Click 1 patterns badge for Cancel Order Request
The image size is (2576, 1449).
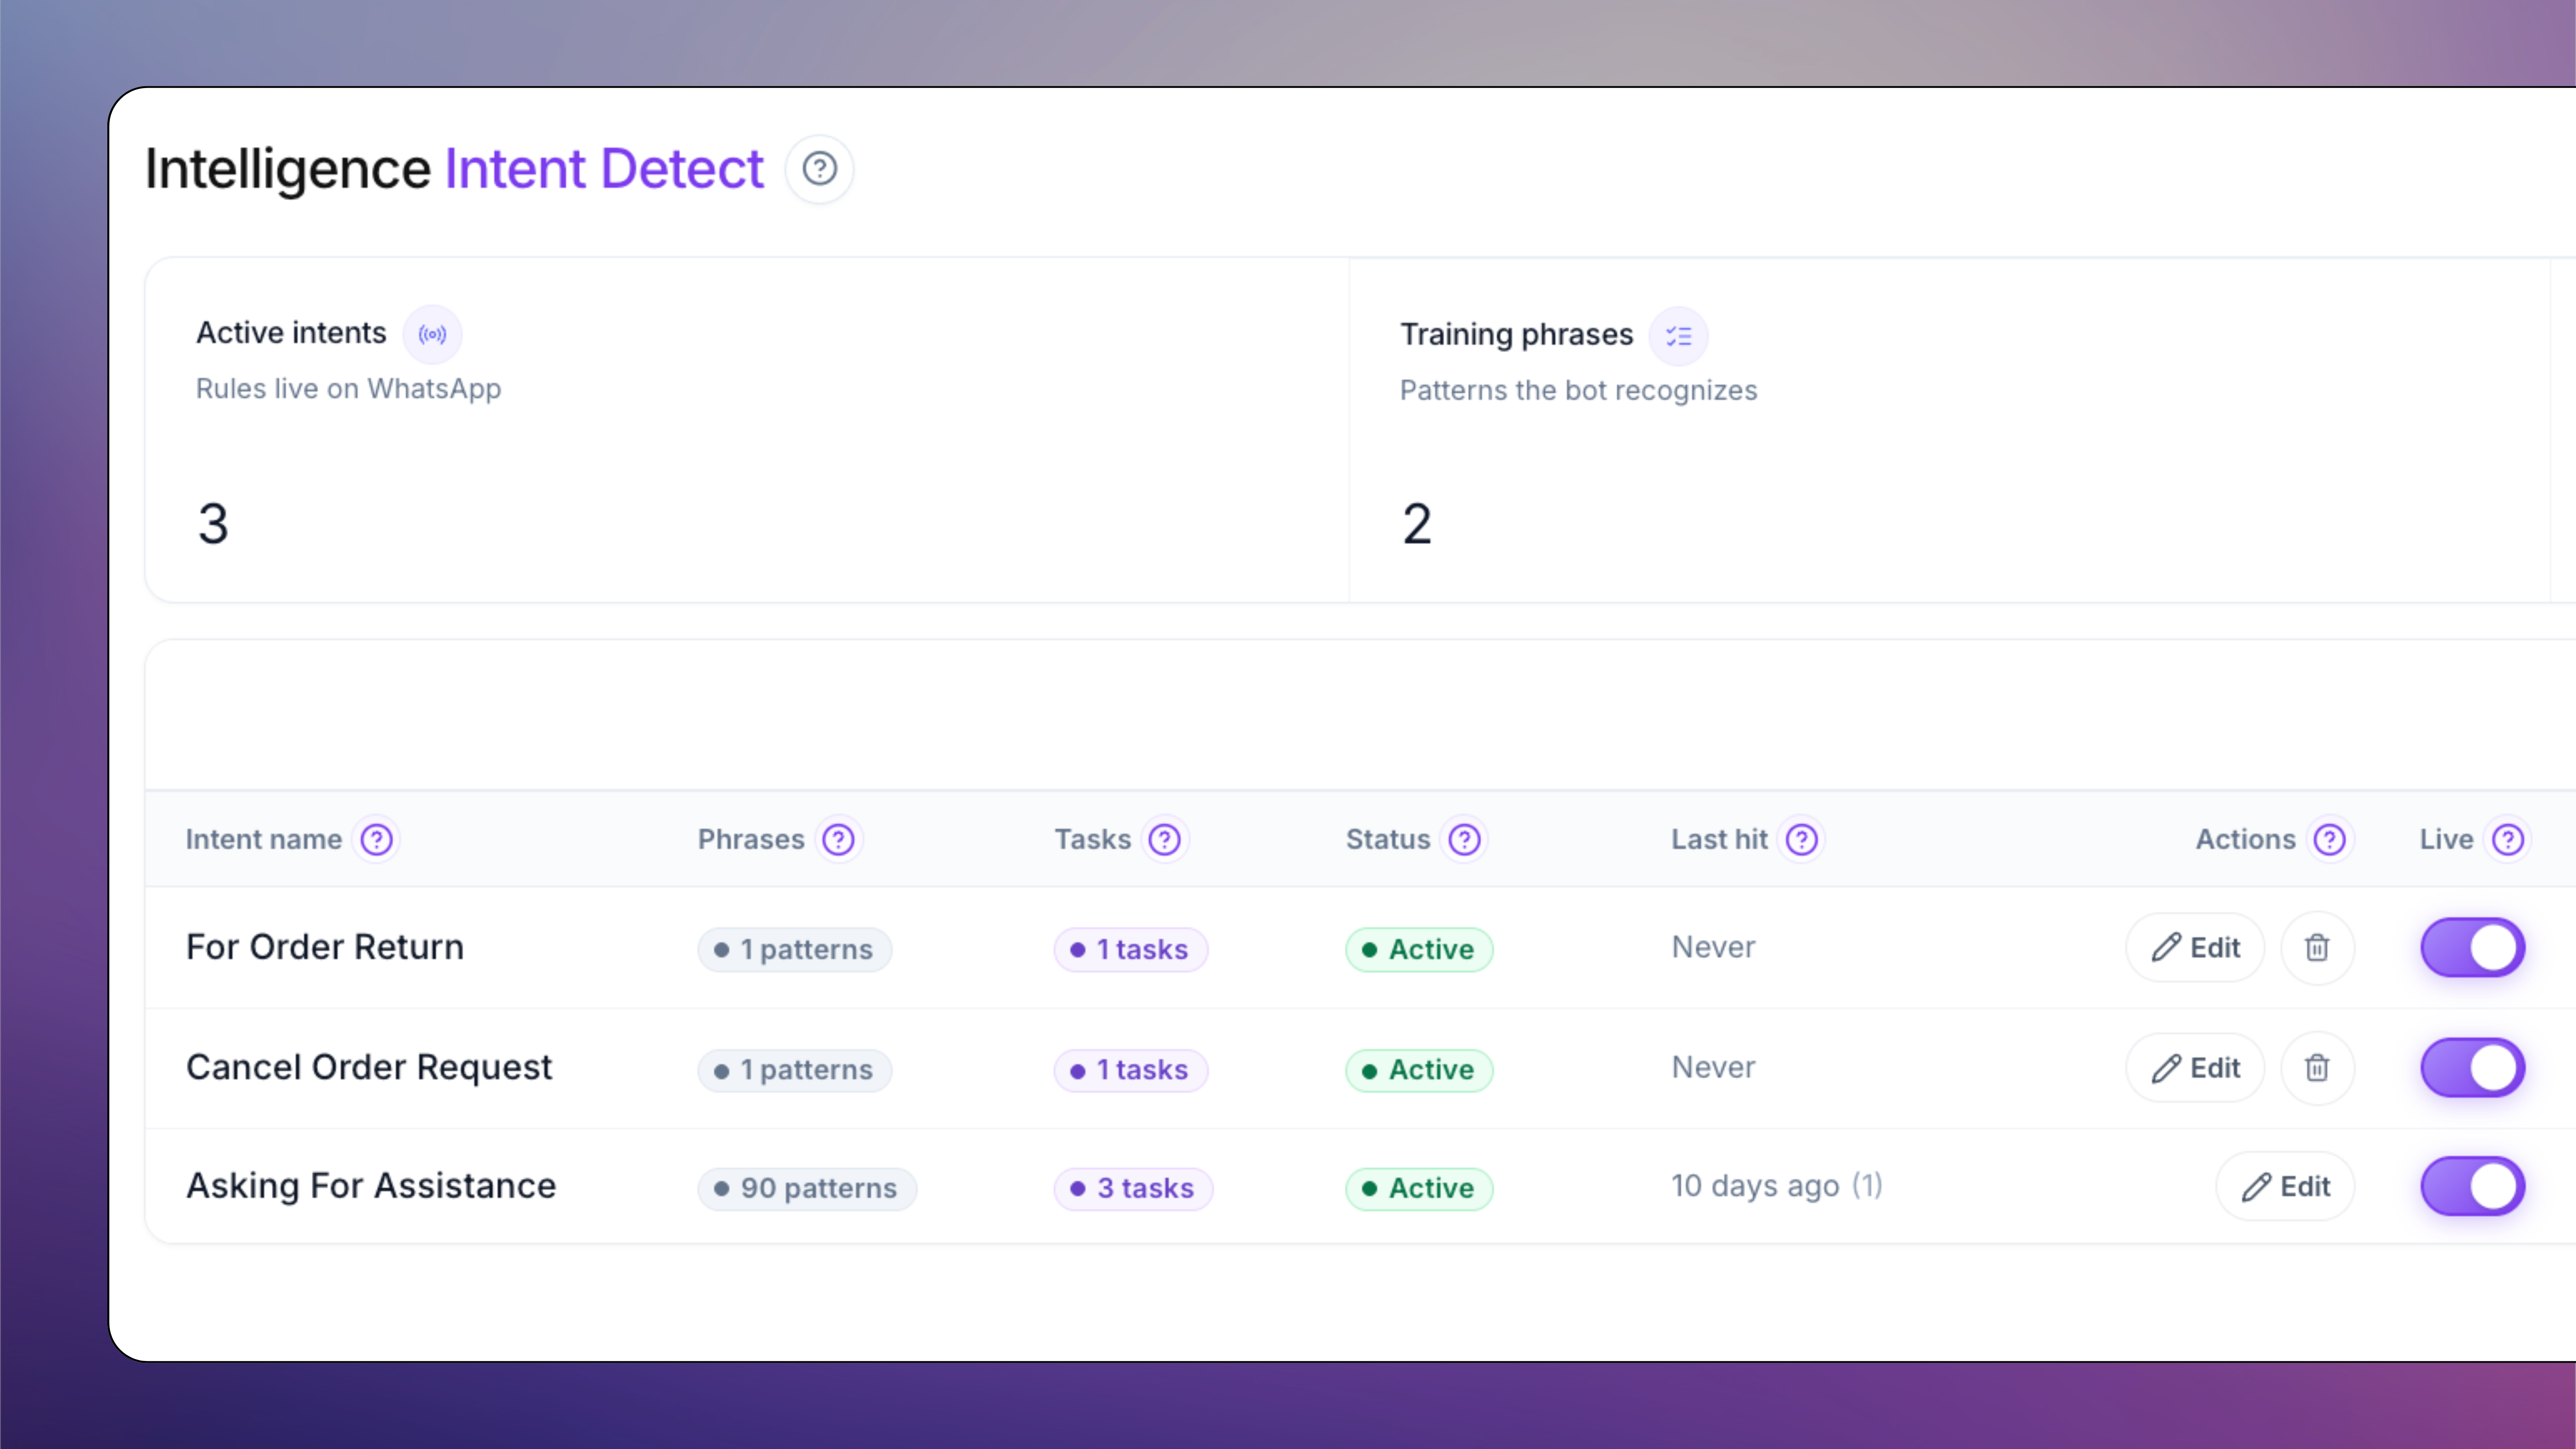[795, 1070]
